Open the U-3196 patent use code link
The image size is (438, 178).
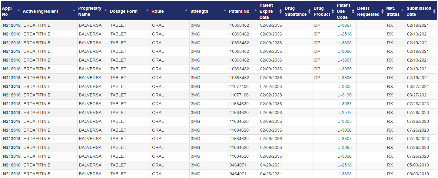(x=344, y=95)
